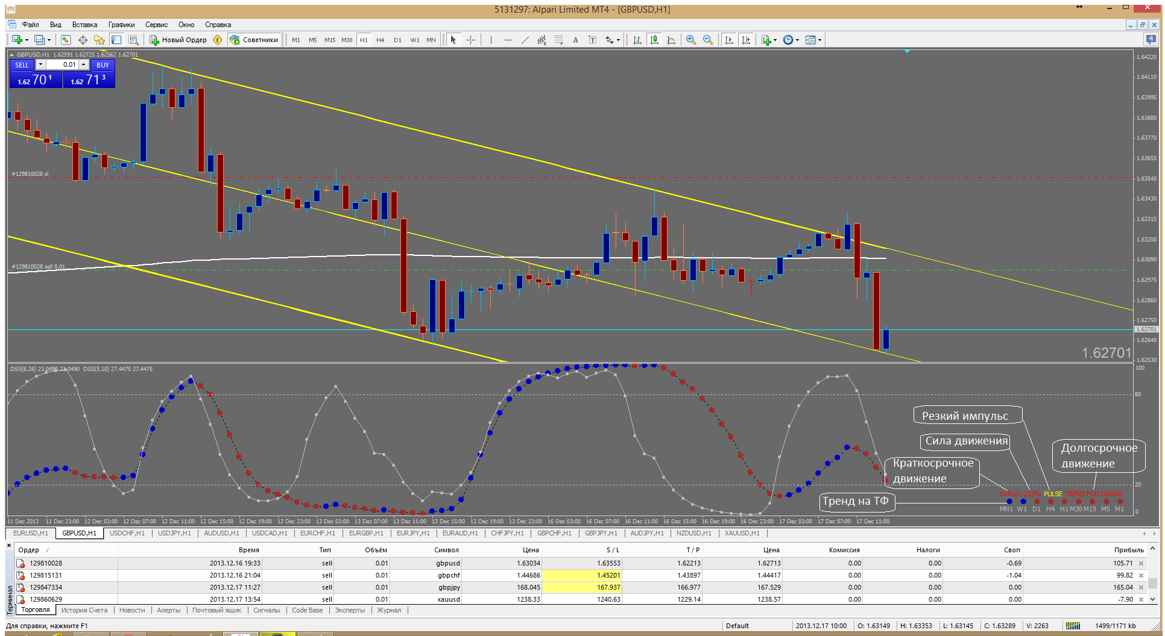The image size is (1165, 636).
Task: Open Navigator star-folder icon
Action: tap(99, 40)
